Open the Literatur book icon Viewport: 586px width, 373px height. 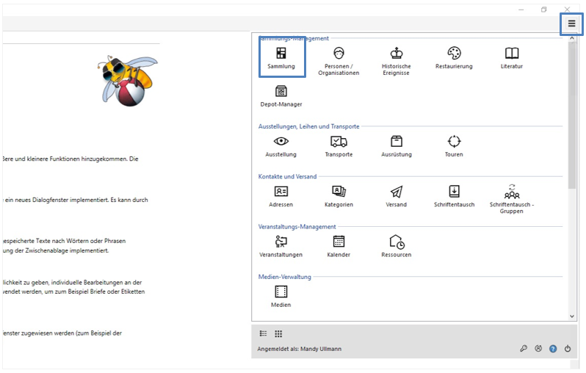[x=512, y=57]
